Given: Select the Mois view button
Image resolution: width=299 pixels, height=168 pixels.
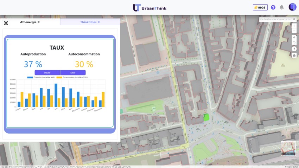Looking at the screenshot, I should click(73, 72).
